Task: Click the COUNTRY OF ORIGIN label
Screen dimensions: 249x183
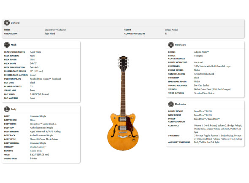Action: tap(135, 34)
